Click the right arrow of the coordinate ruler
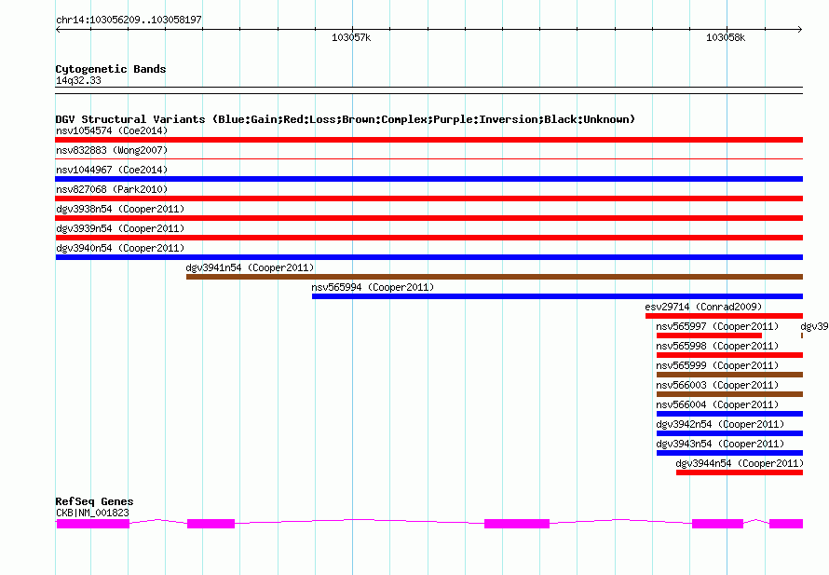829x575 pixels. point(800,29)
